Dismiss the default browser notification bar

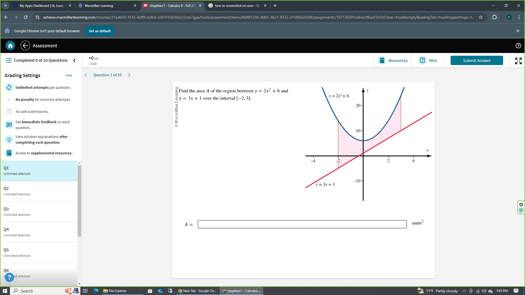[518, 31]
